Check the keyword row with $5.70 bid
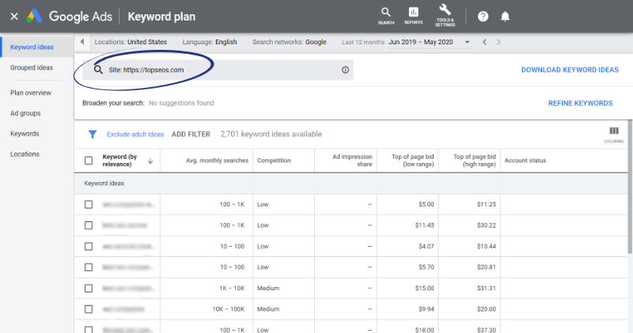This screenshot has height=333, width=633. pos(89,267)
